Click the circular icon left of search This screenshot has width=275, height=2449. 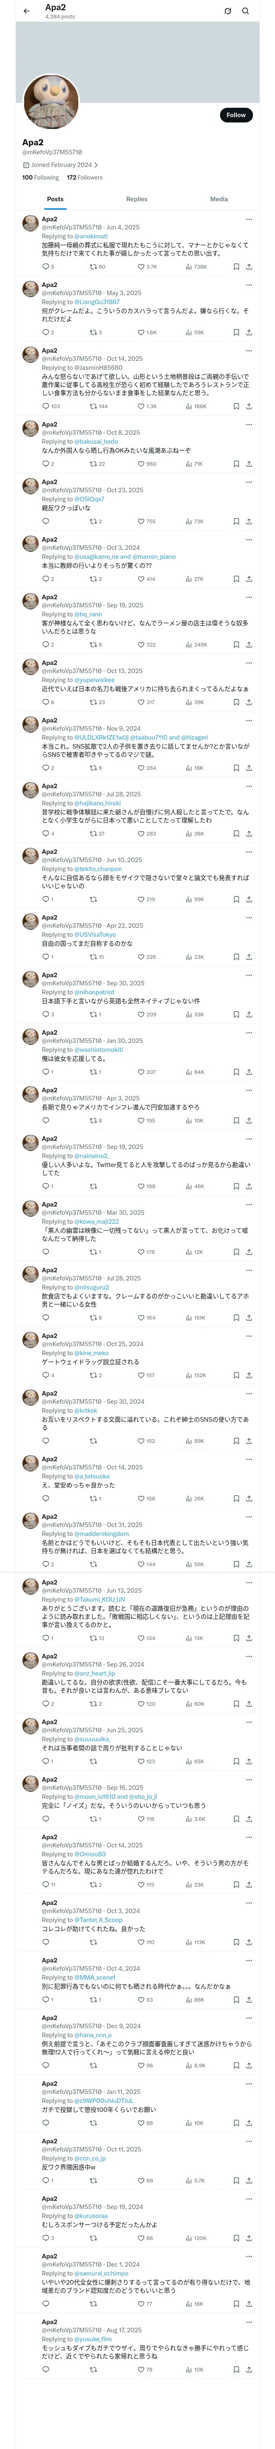pos(228,11)
